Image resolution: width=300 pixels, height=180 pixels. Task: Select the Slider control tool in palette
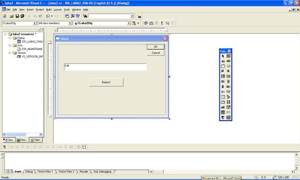pyautogui.click(x=223, y=92)
